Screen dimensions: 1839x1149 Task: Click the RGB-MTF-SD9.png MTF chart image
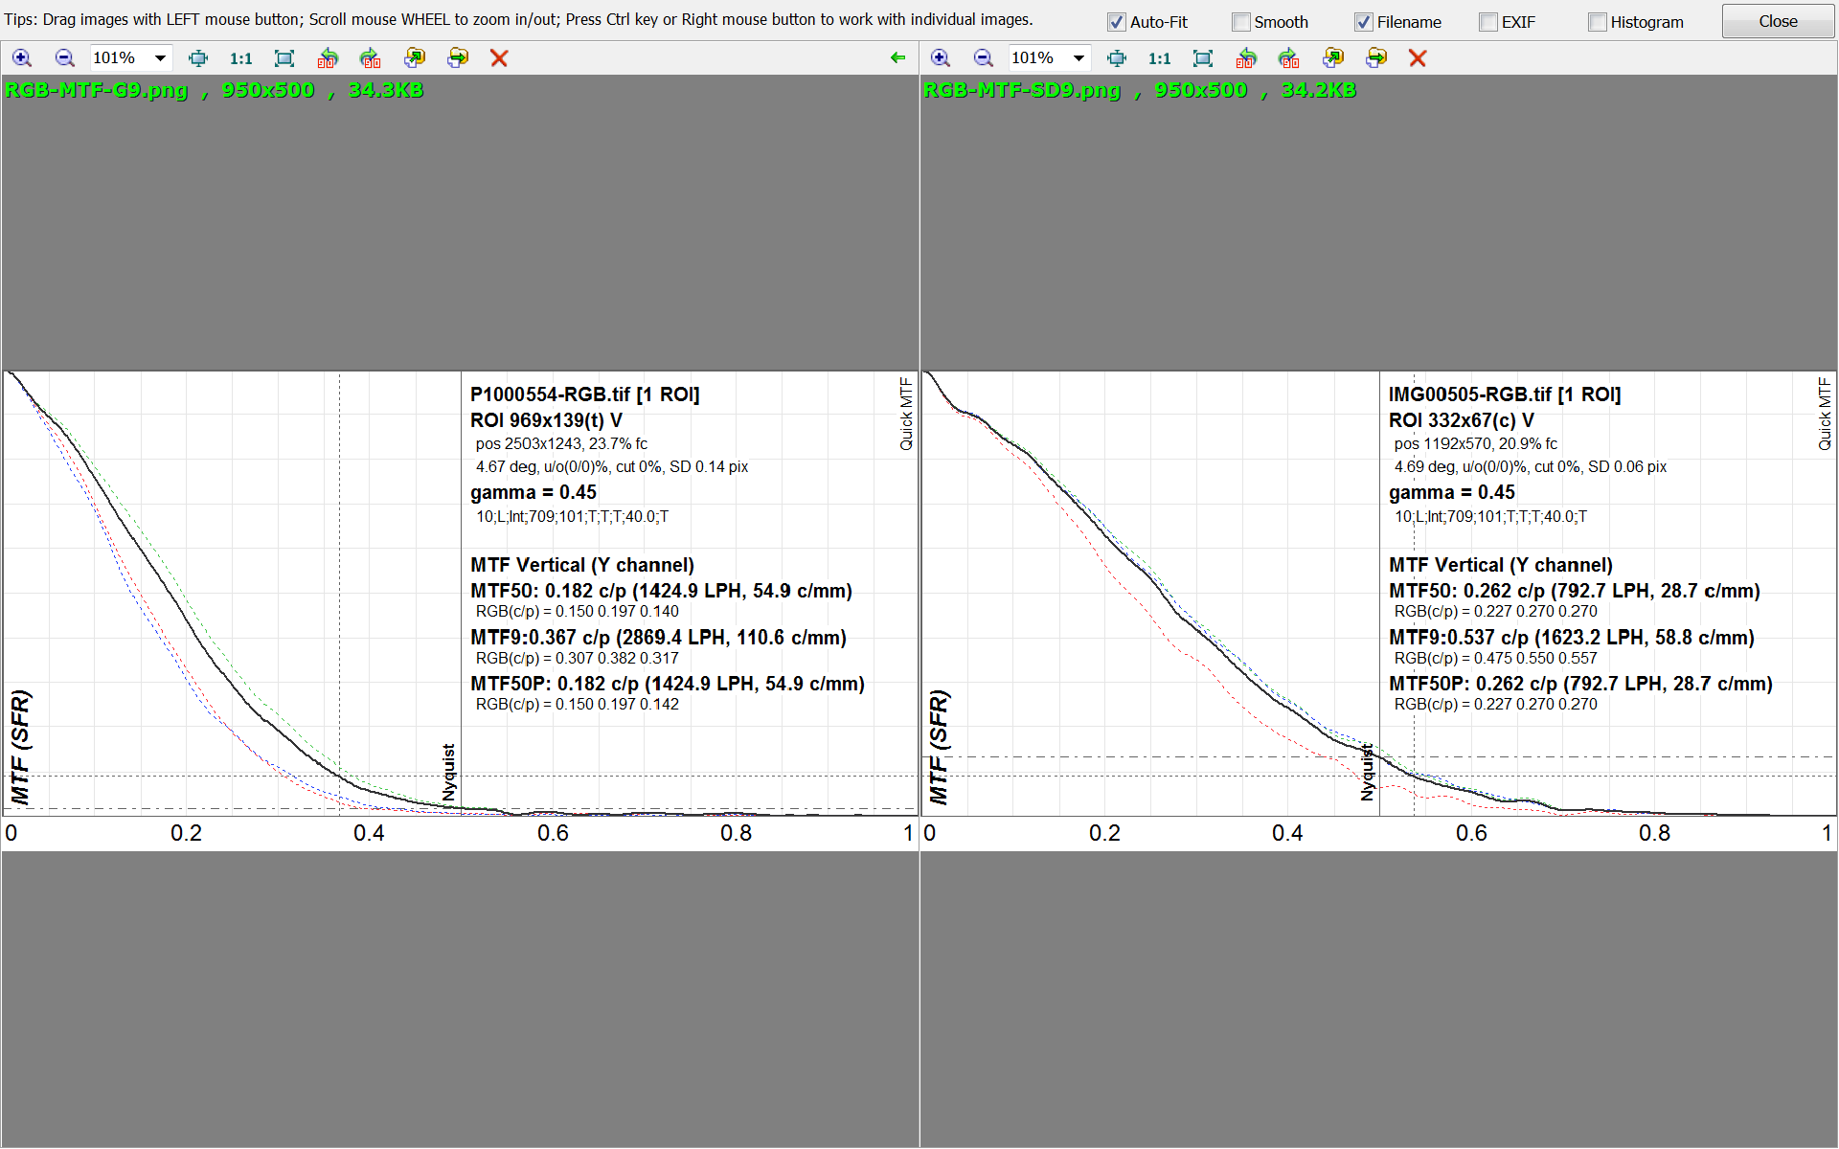(1378, 610)
